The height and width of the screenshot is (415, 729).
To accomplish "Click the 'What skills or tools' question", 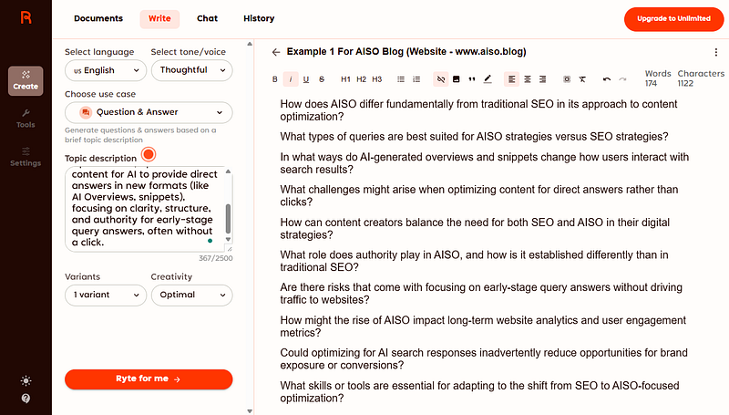I will (x=479, y=391).
